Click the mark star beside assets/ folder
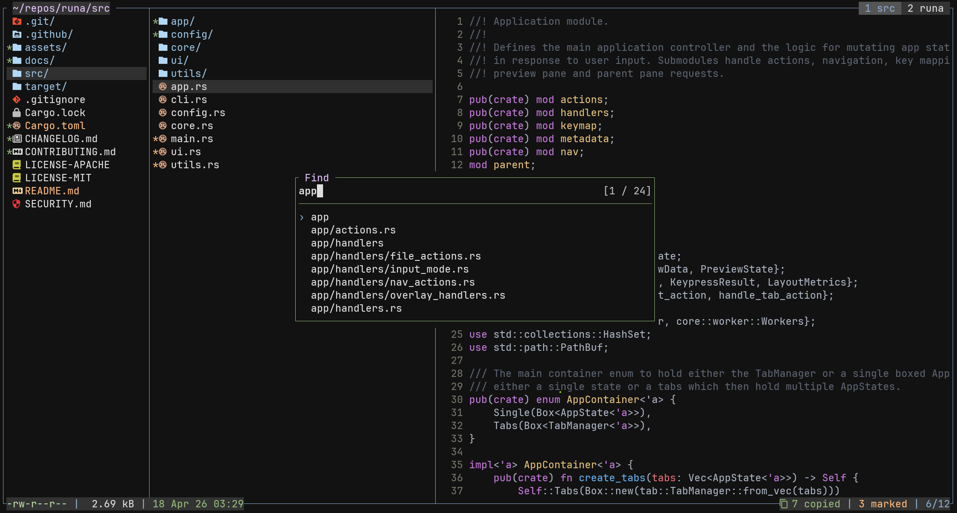Image resolution: width=957 pixels, height=513 pixels. (9, 48)
